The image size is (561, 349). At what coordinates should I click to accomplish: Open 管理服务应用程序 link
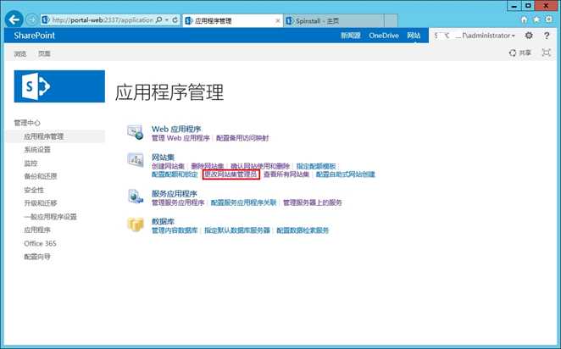pos(178,202)
